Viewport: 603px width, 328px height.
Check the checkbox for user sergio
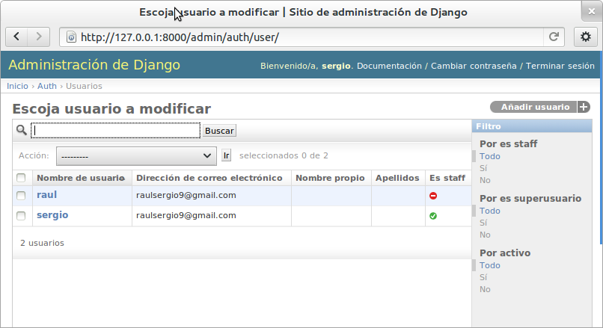(x=21, y=216)
